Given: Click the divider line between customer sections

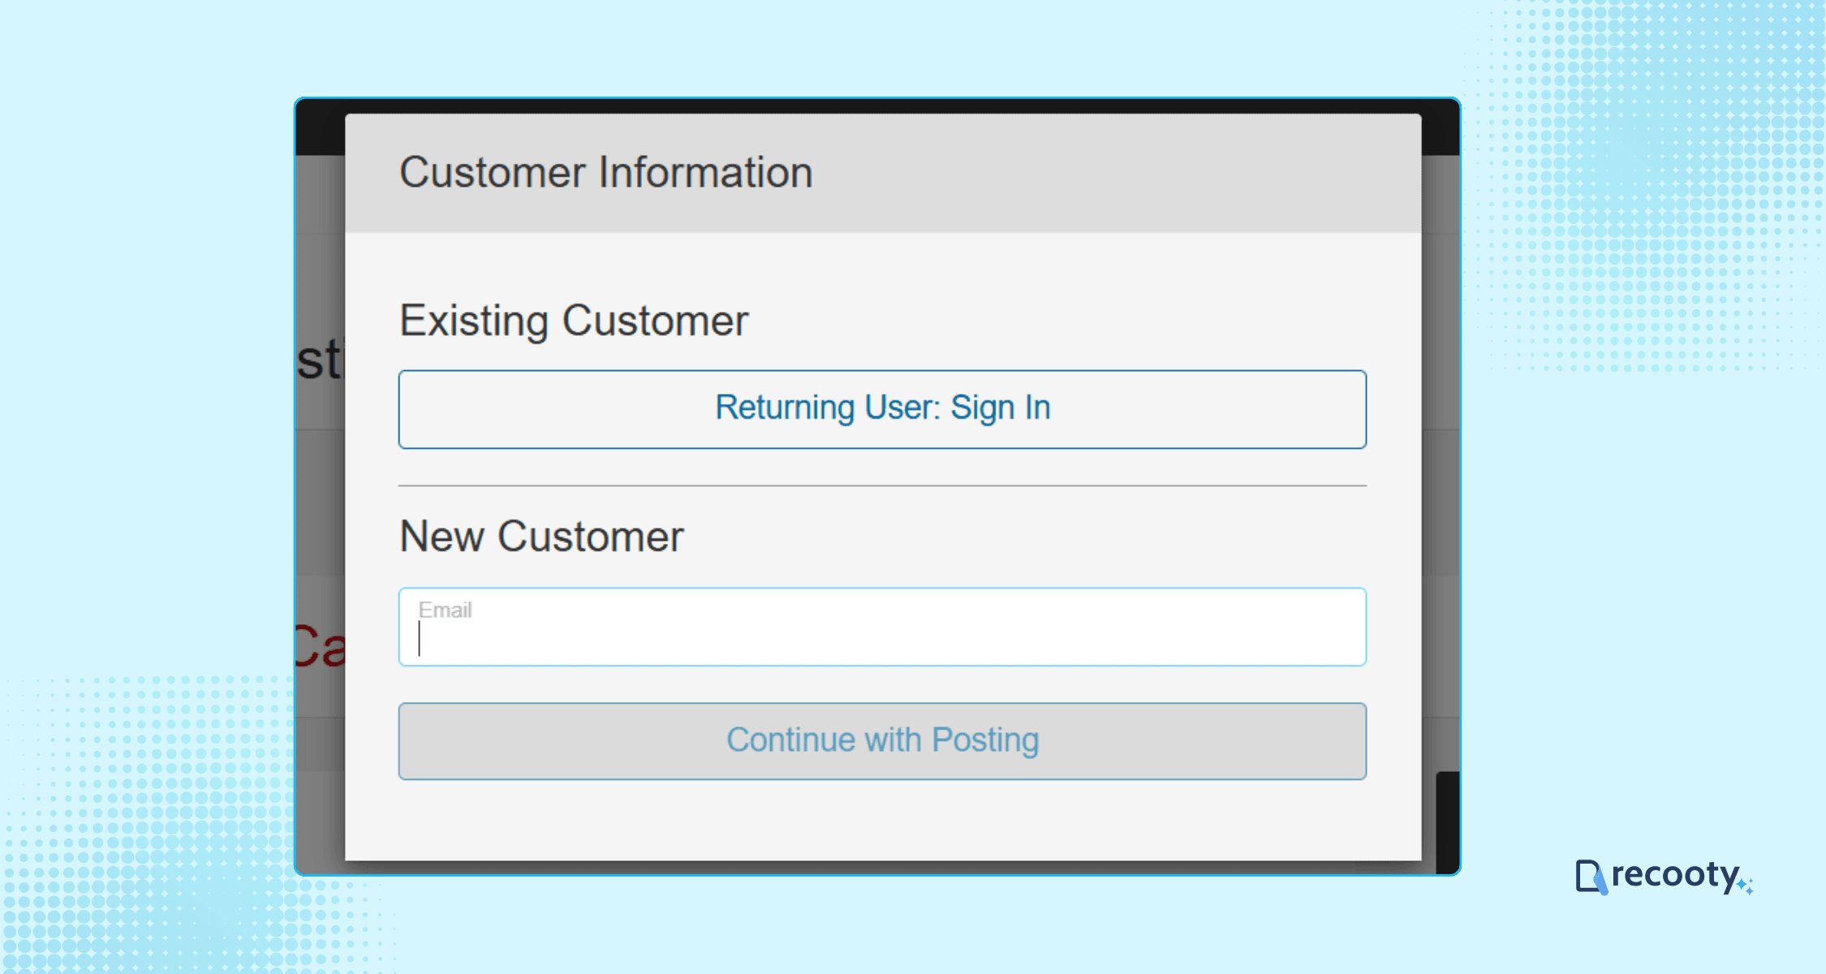Looking at the screenshot, I should (x=882, y=485).
